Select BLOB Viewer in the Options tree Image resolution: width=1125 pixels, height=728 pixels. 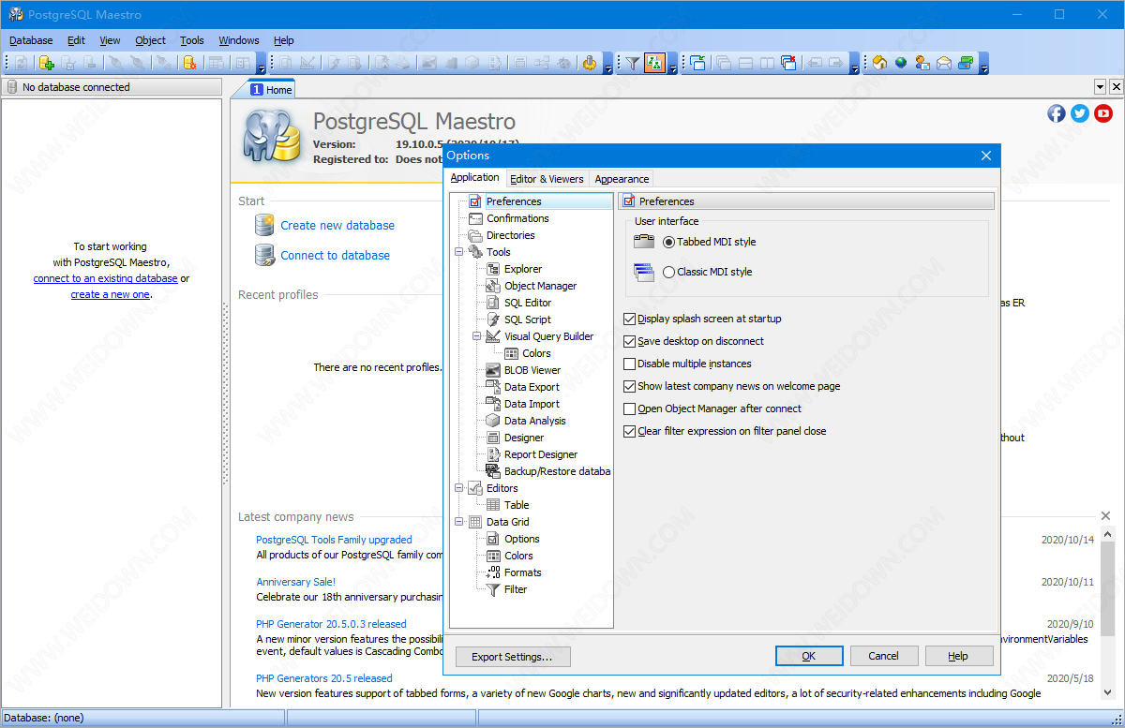click(x=532, y=370)
